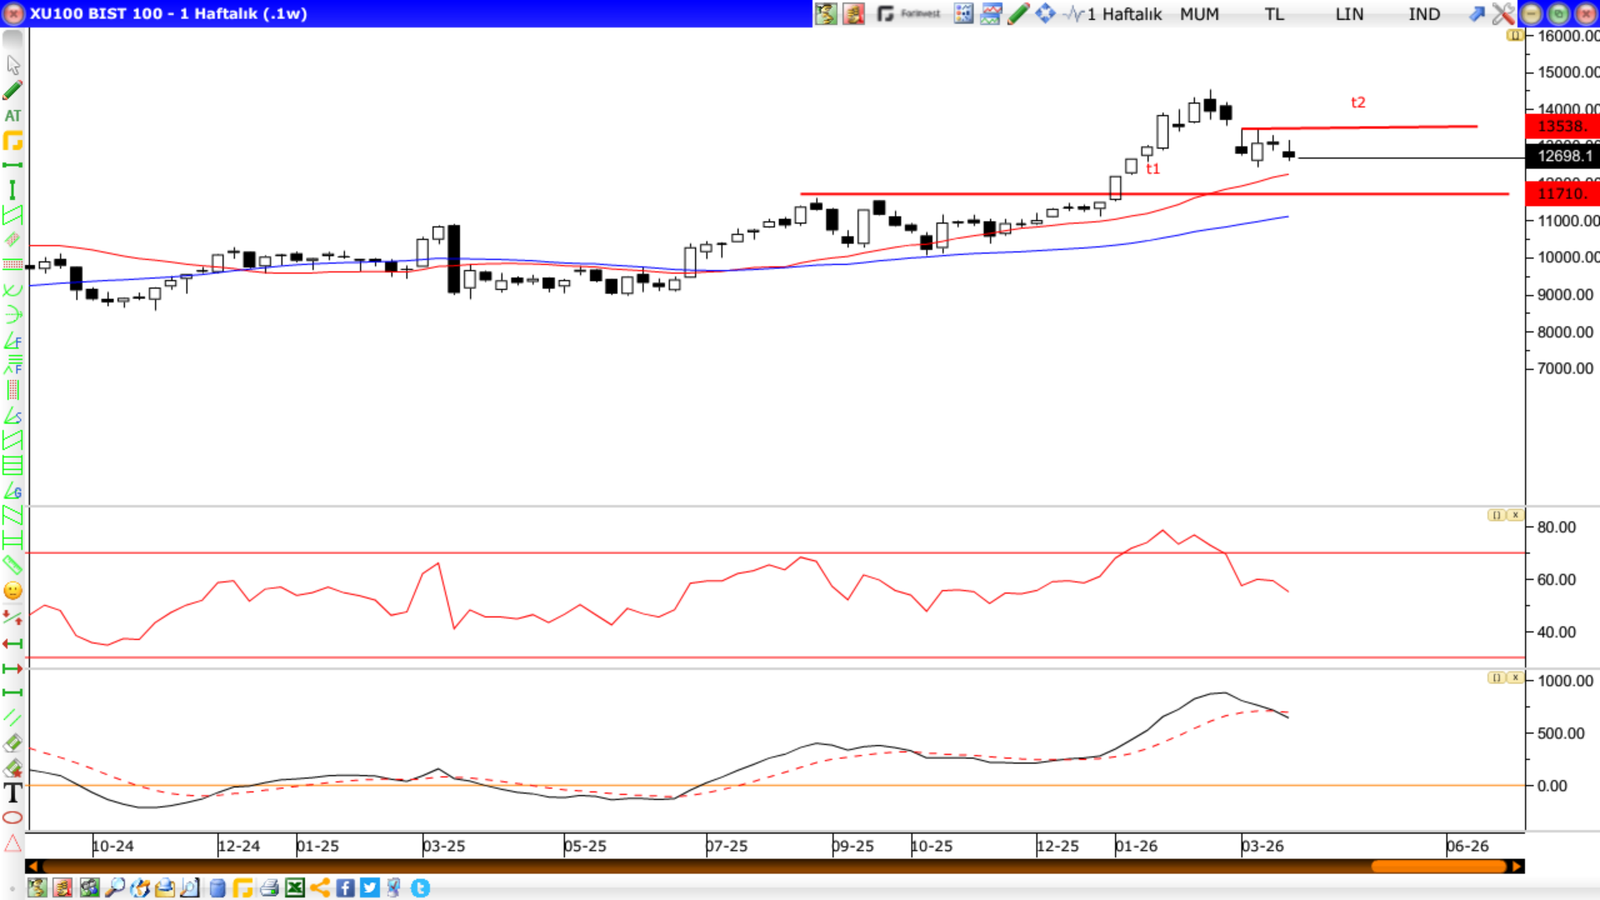Select the red ellipse drawing tool
The image size is (1600, 900).
(x=12, y=817)
